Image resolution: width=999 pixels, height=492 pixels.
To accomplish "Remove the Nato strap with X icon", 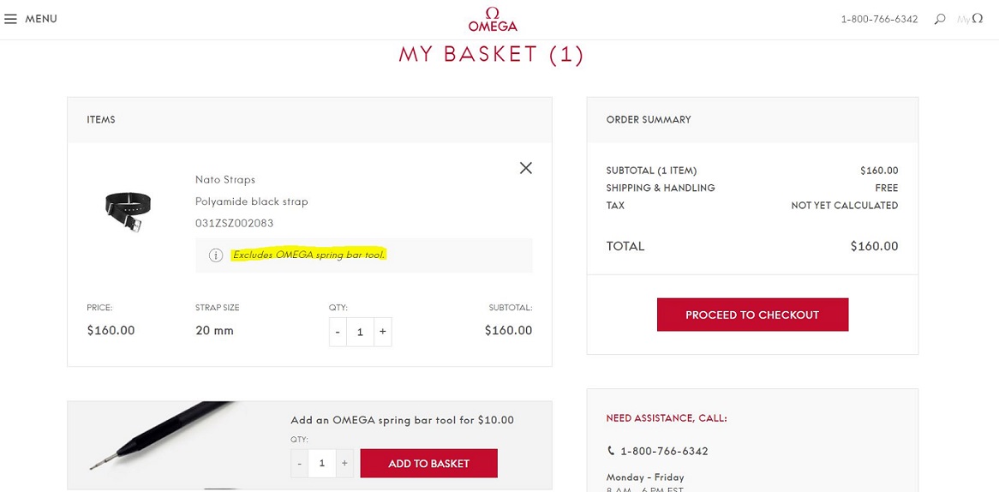I will point(526,168).
